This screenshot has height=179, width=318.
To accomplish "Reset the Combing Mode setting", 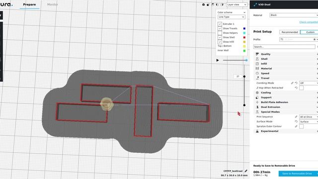I will pyautogui.click(x=296, y=83).
